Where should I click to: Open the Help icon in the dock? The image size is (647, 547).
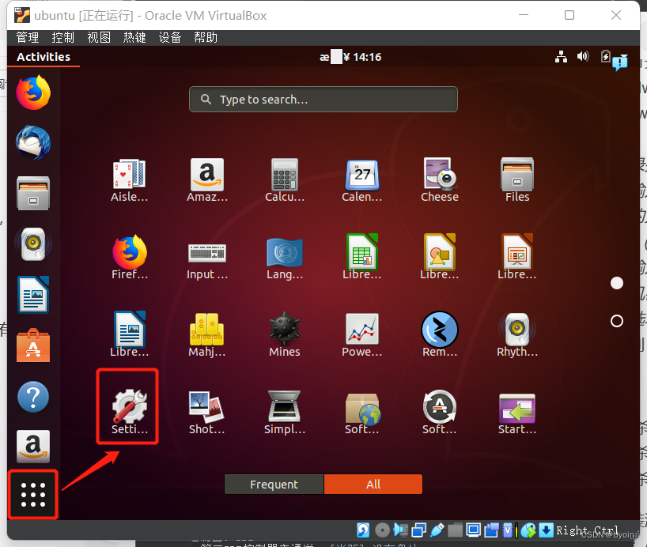click(x=33, y=397)
